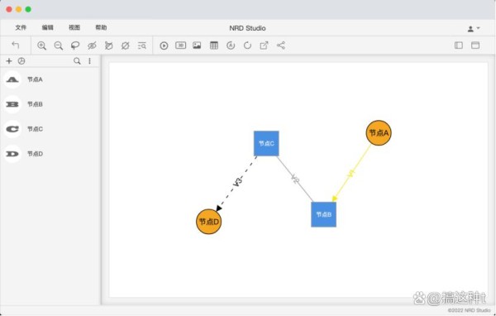496x316 pixels.
Task: Click the refresh circular arrow icon
Action: (247, 45)
